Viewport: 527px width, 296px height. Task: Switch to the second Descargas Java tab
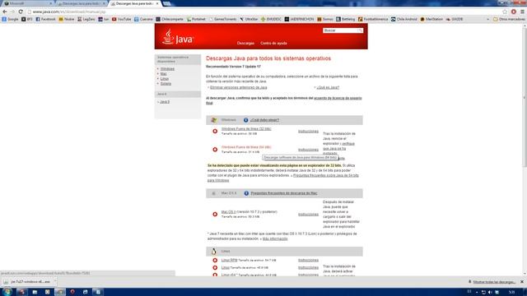click(x=82, y=3)
